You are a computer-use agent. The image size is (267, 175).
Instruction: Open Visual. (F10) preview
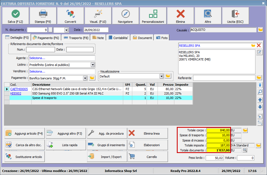[98, 16]
